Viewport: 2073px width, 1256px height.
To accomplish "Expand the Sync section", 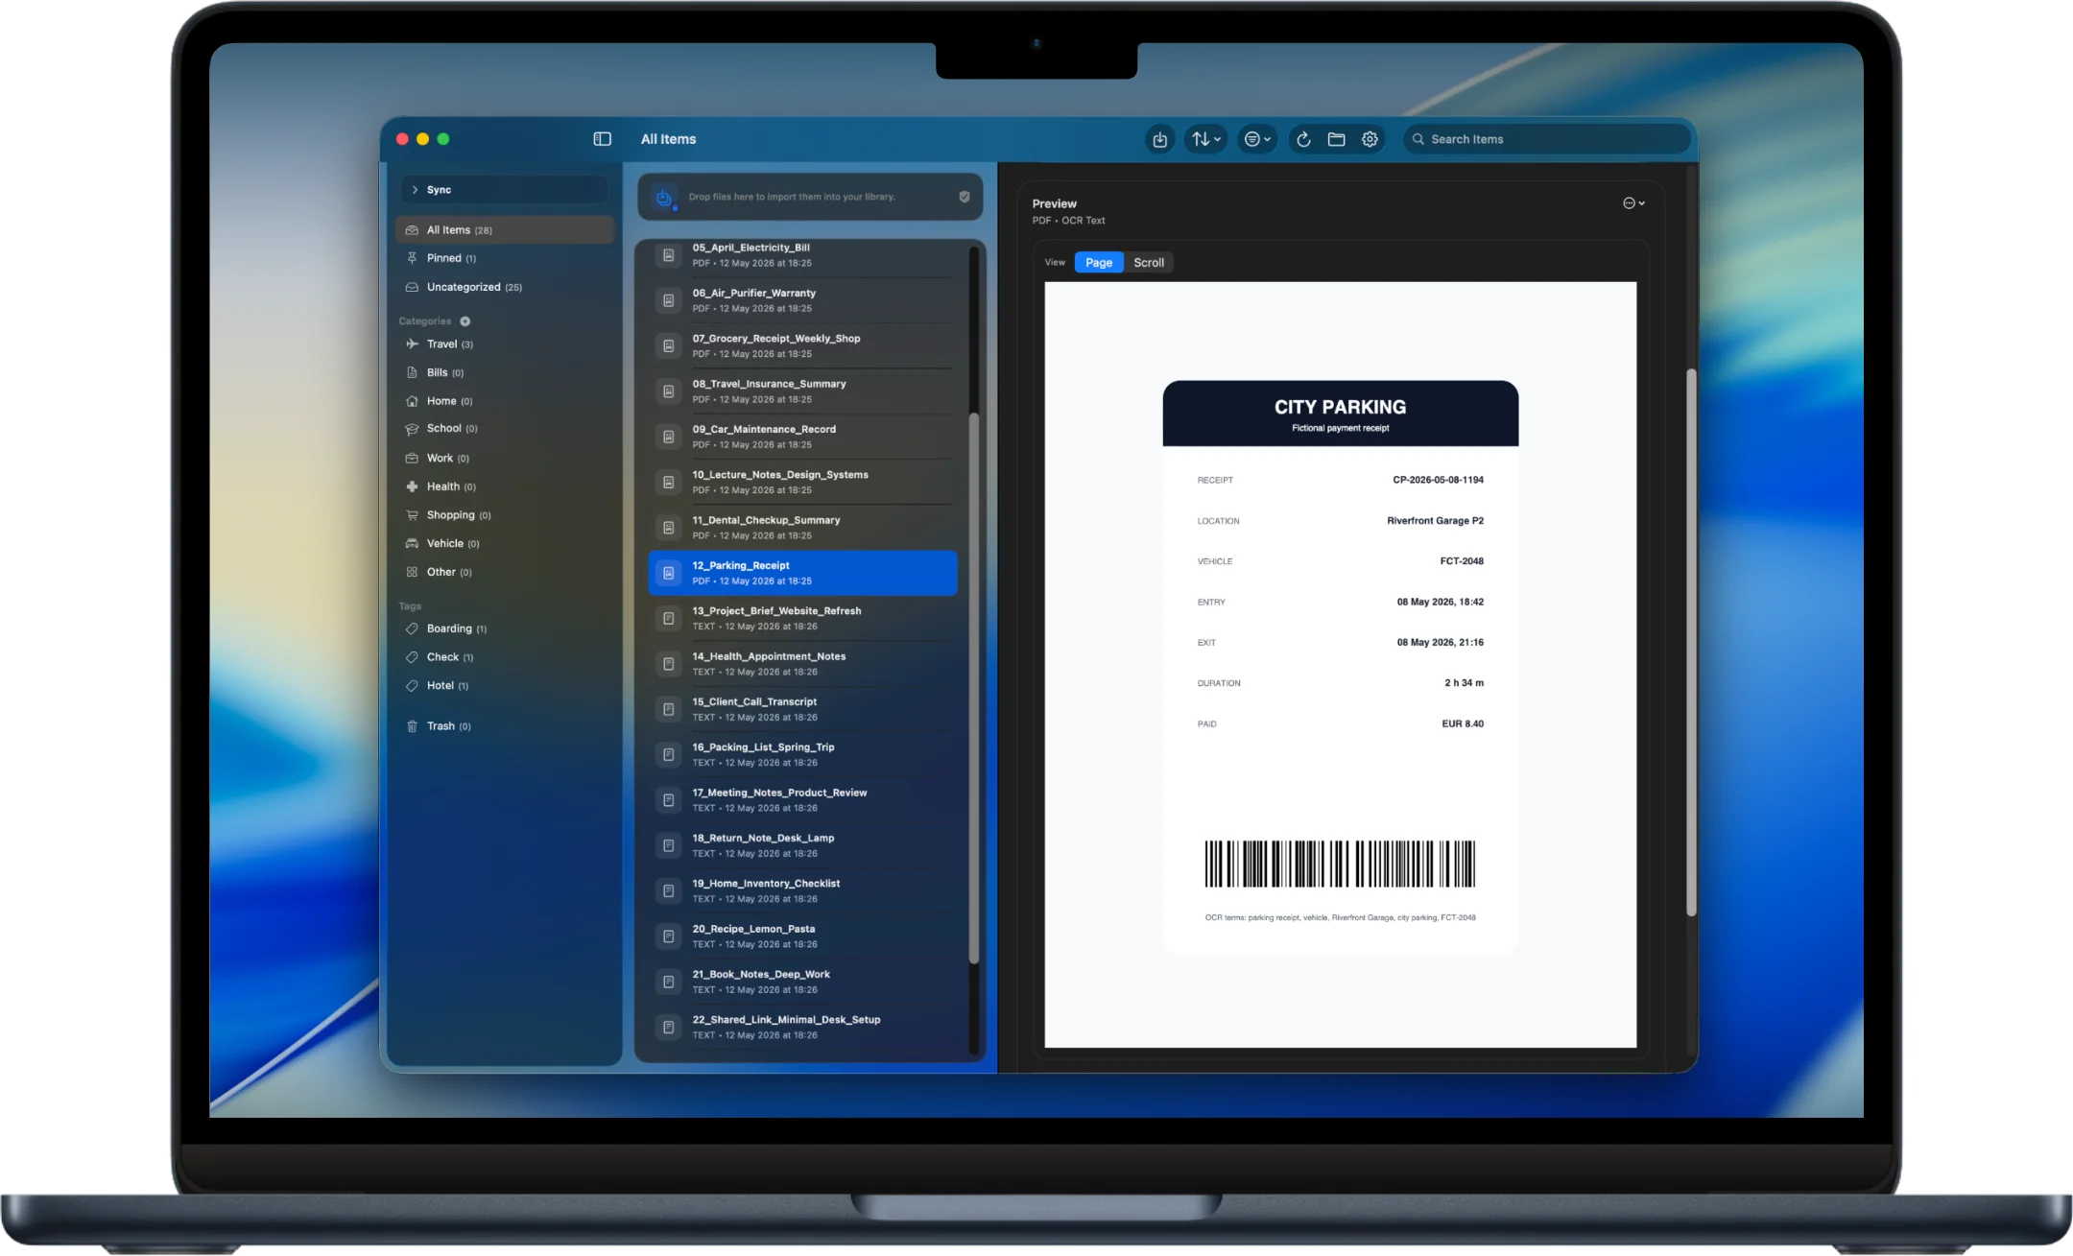I will (505, 190).
